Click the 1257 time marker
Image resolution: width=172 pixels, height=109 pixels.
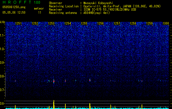(x=117, y=23)
